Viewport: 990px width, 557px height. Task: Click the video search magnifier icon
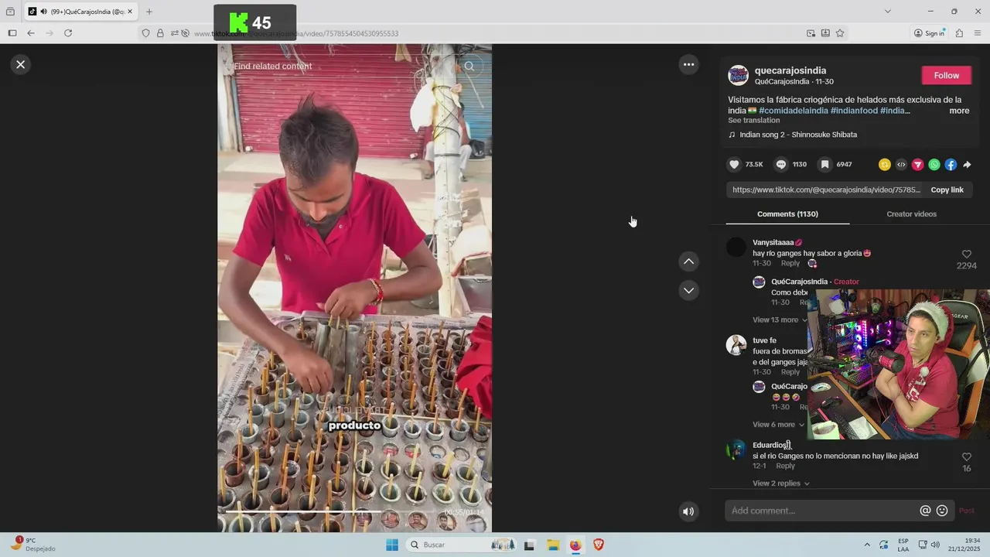469,67
